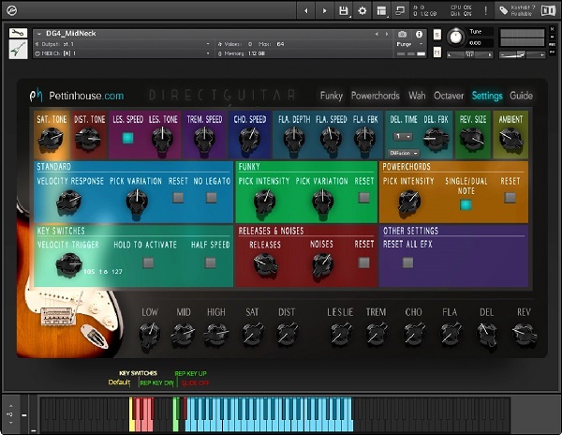
Task: Click the camera snapshot icon
Action: (x=402, y=34)
